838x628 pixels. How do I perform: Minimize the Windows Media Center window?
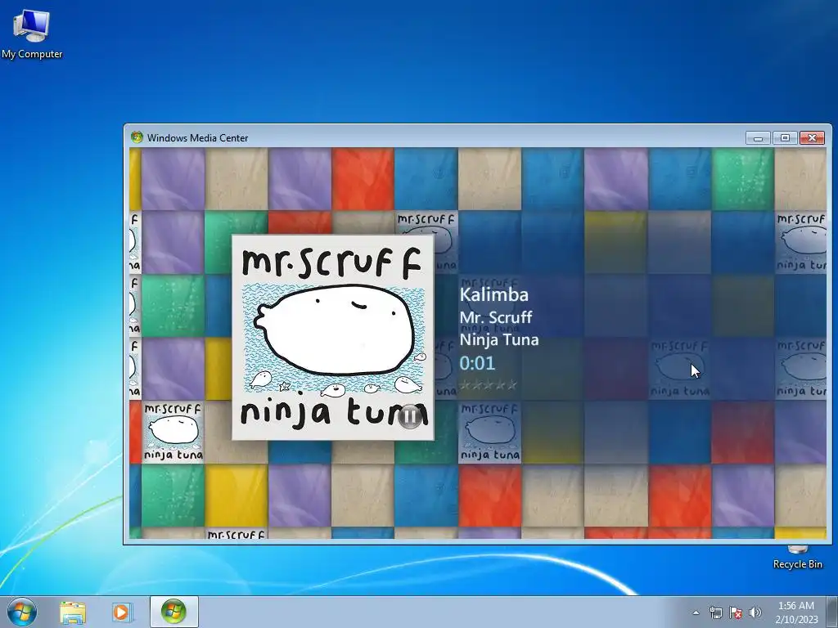pos(758,137)
